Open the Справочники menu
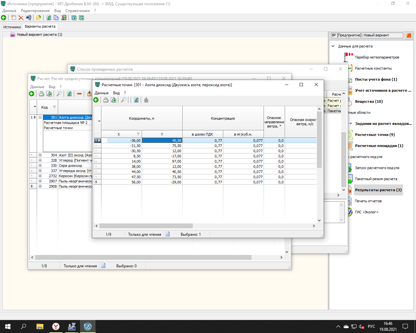Image resolution: width=416 pixels, height=333 pixels. (x=77, y=11)
